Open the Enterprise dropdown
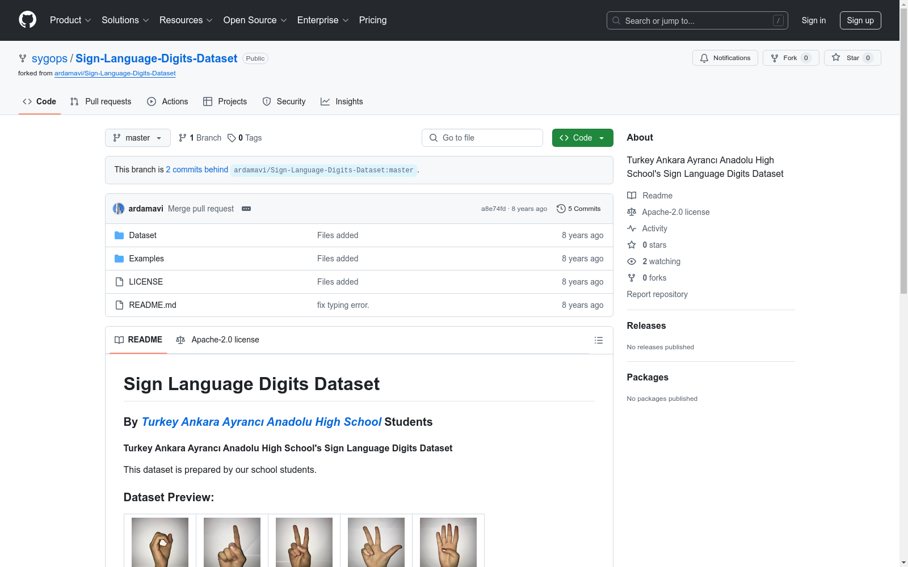The width and height of the screenshot is (908, 567). click(323, 20)
